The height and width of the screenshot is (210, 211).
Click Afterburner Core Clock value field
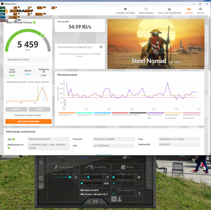[x=105, y=177]
